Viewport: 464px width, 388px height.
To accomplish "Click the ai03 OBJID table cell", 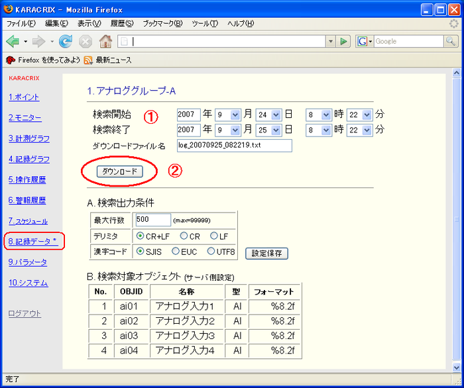I will click(131, 336).
